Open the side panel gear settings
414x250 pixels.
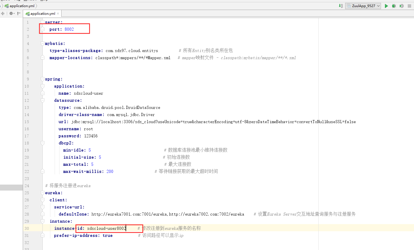point(12,13)
